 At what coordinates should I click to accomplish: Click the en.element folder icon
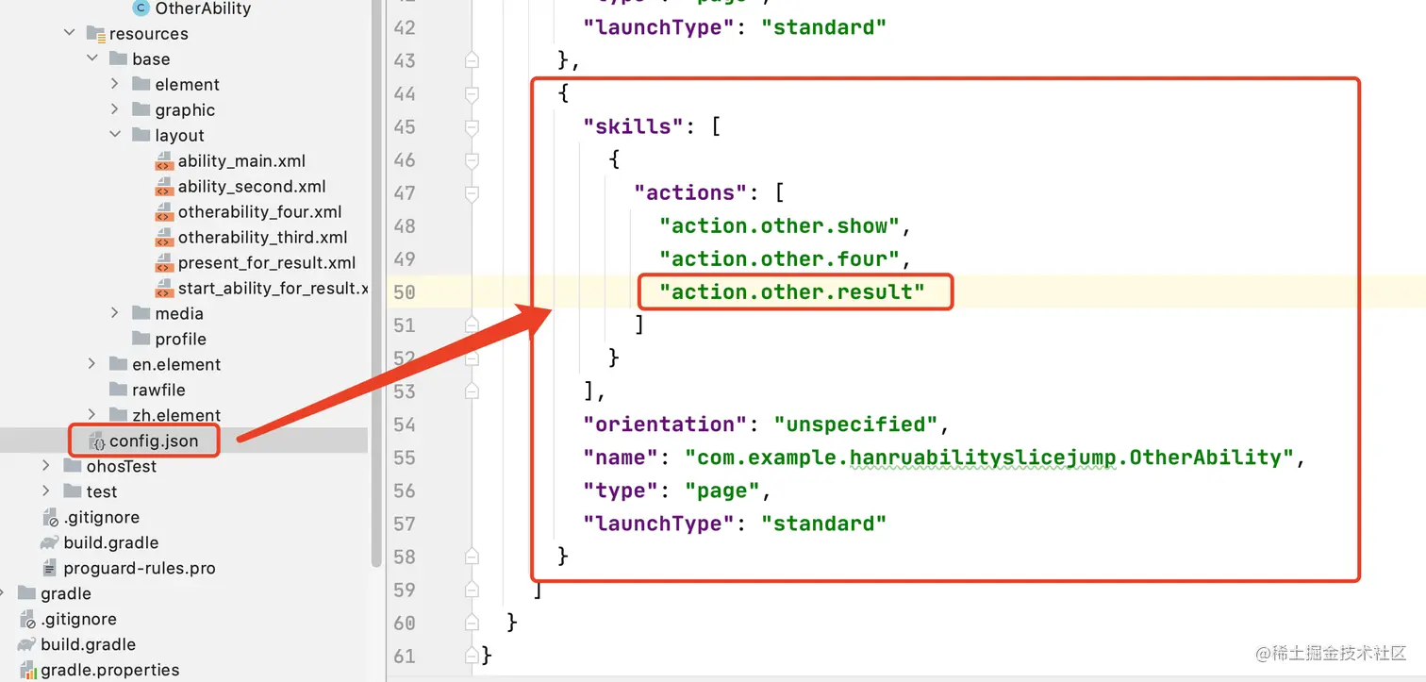coord(118,364)
